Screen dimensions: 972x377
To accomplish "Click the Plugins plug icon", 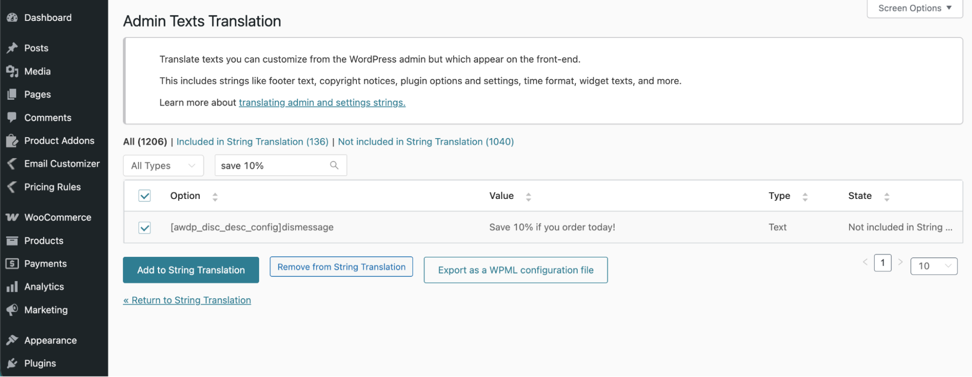I will tap(12, 363).
